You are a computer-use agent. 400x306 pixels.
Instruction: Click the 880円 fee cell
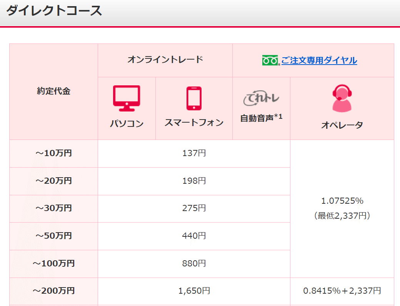(194, 264)
